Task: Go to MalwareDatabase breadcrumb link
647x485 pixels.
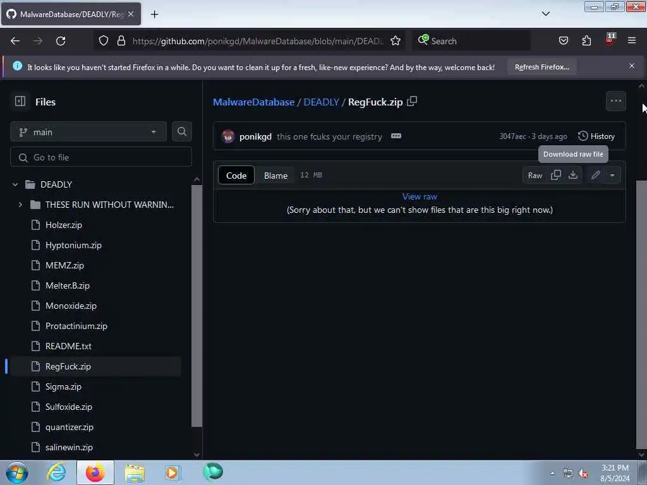Action: pos(253,102)
